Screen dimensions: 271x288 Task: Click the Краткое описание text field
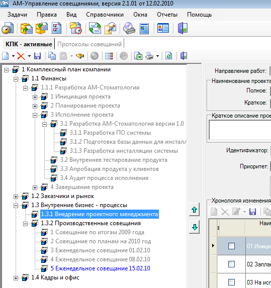(x=240, y=130)
